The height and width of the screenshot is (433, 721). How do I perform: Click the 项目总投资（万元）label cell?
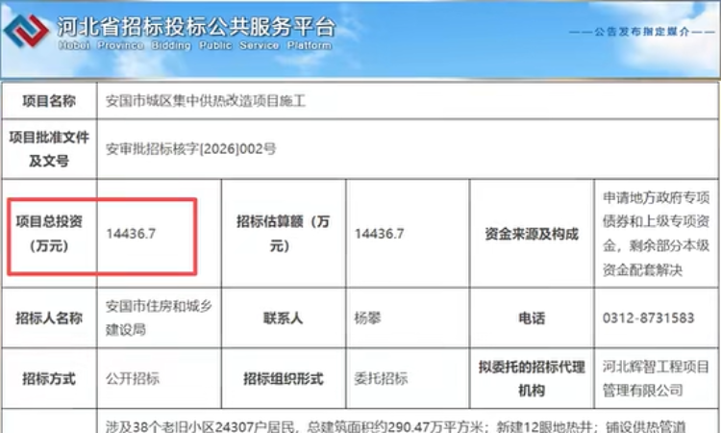[x=49, y=233]
